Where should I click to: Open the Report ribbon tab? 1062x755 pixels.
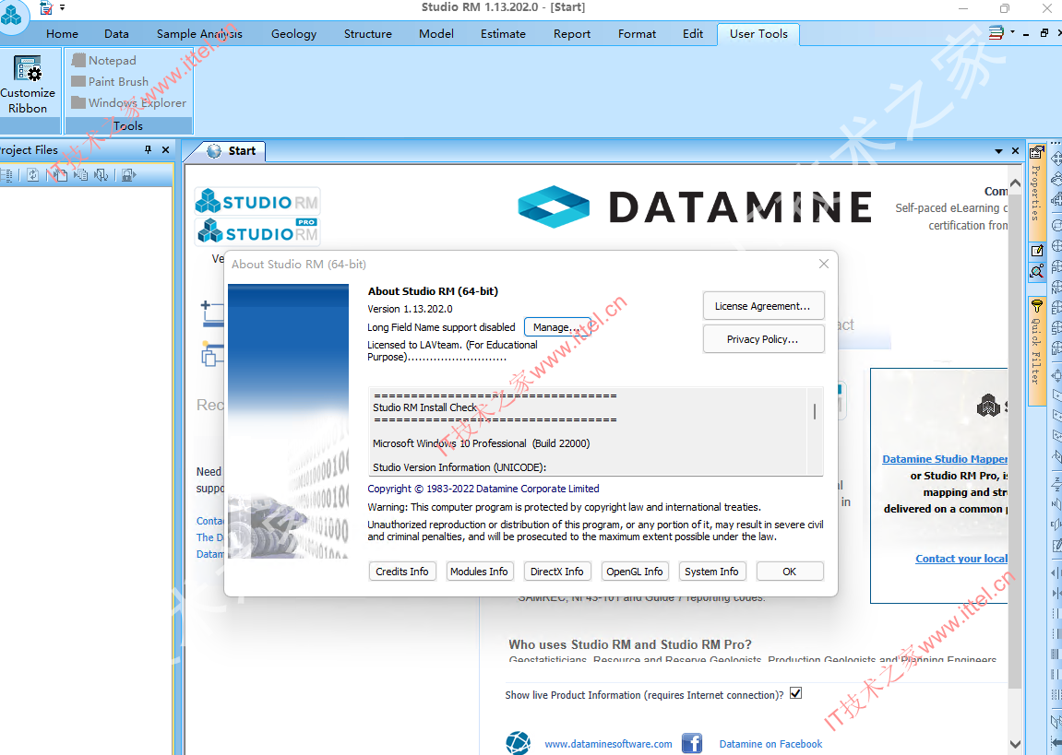572,34
